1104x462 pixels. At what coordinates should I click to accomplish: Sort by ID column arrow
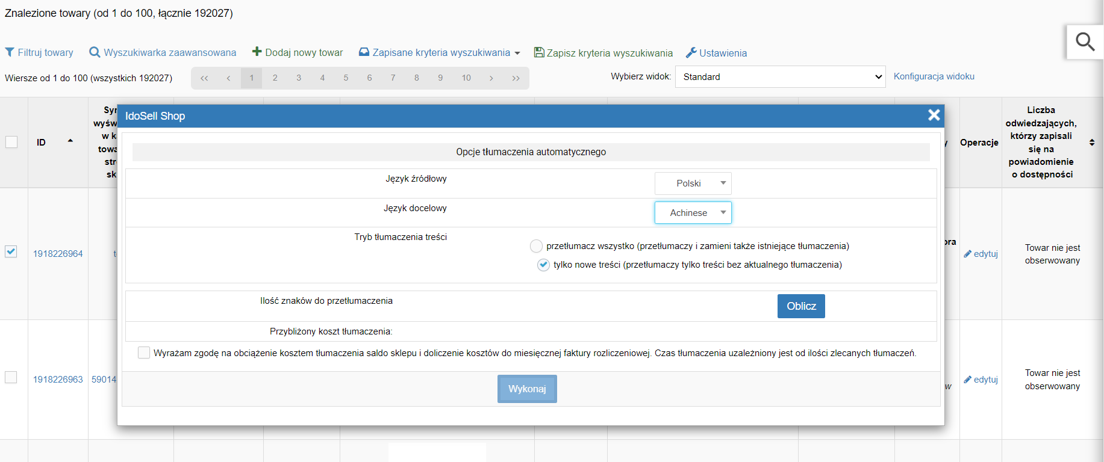click(x=70, y=141)
